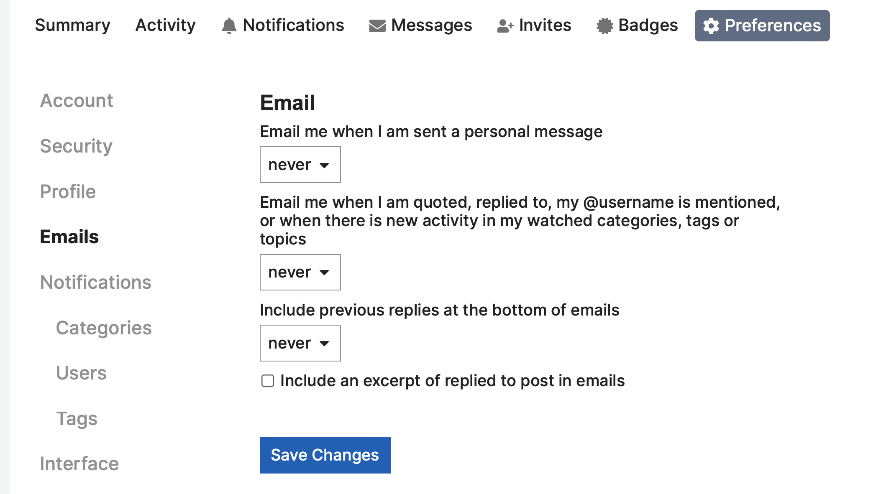
Task: Click the envelope icon beside Messages
Action: [377, 26]
